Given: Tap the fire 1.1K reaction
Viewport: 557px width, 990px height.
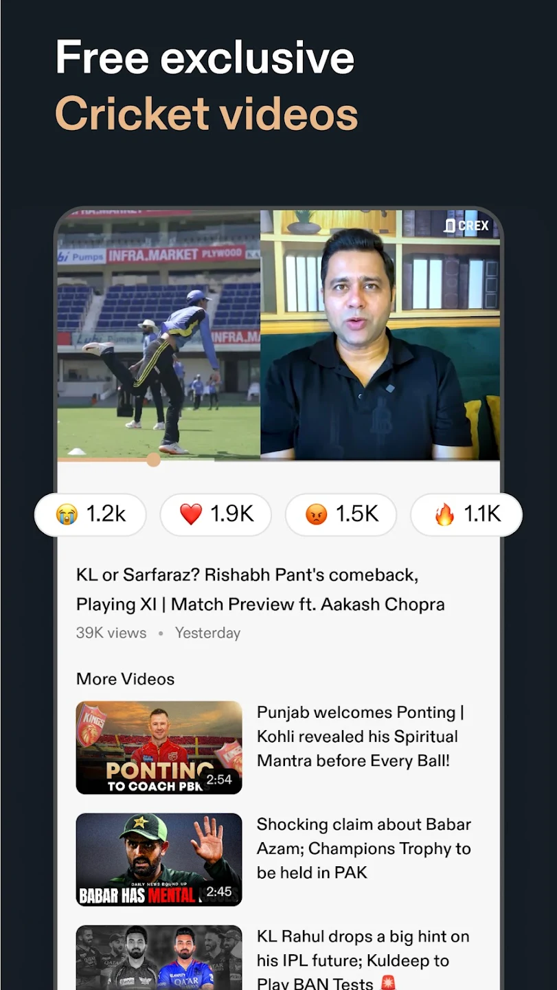Looking at the screenshot, I should 466,514.
